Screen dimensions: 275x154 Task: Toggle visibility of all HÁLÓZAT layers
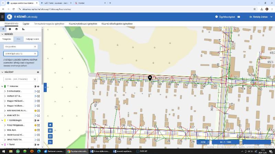38,72
